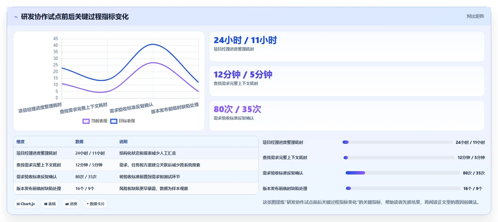Click the 数据卡片 tag
Image resolution: width=498 pixels, height=222 pixels.
[96, 204]
